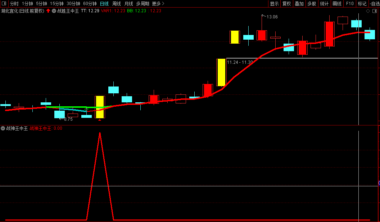This screenshot has width=380, height=222.
Task: Click the 8.75 low price label
Action: tap(68, 119)
